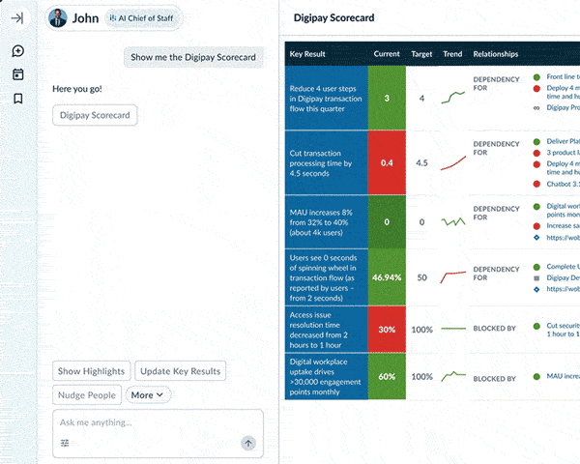Click the flat trend line for Access issue row
The height and width of the screenshot is (464, 580).
tap(453, 329)
